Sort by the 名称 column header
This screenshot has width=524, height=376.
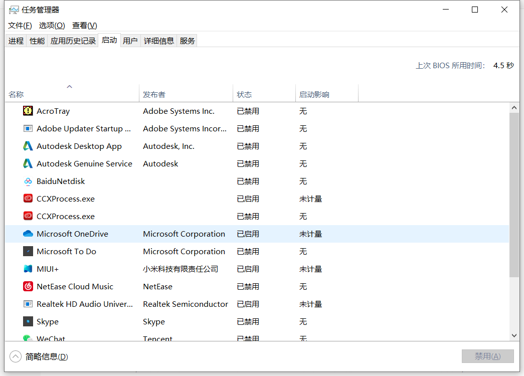[72, 93]
